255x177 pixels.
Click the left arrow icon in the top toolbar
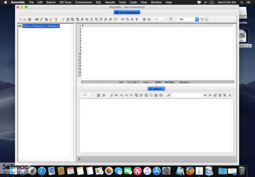click(x=149, y=19)
